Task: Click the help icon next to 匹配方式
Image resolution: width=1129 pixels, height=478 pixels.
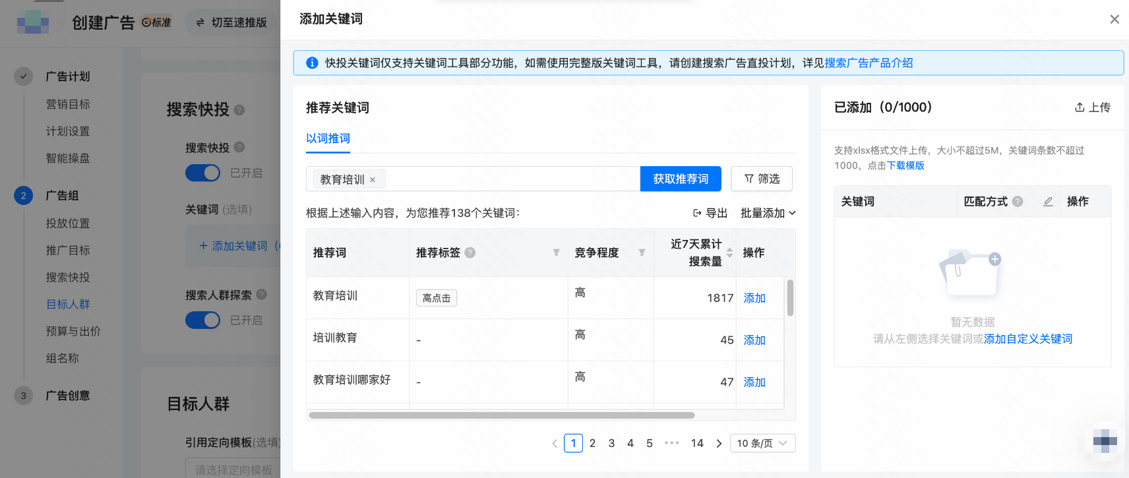Action: click(x=1018, y=201)
